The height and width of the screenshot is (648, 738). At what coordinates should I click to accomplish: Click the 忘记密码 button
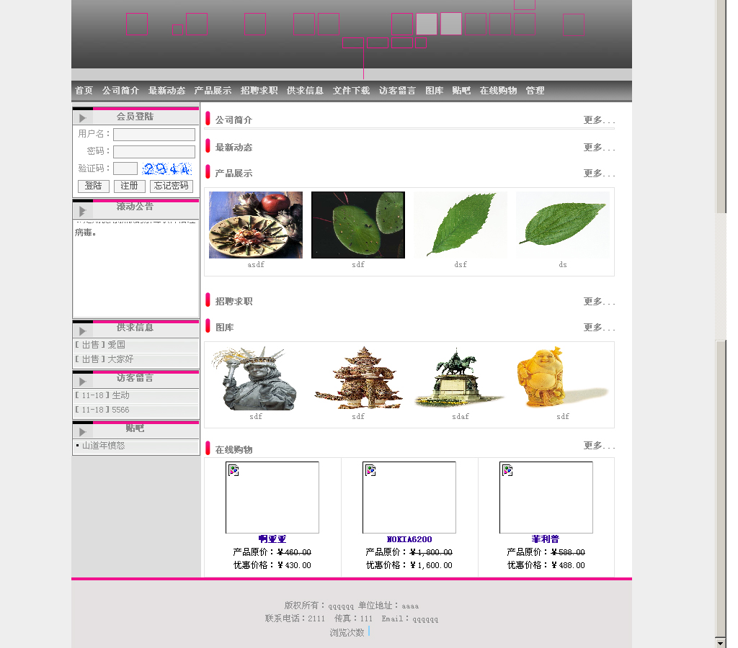172,186
